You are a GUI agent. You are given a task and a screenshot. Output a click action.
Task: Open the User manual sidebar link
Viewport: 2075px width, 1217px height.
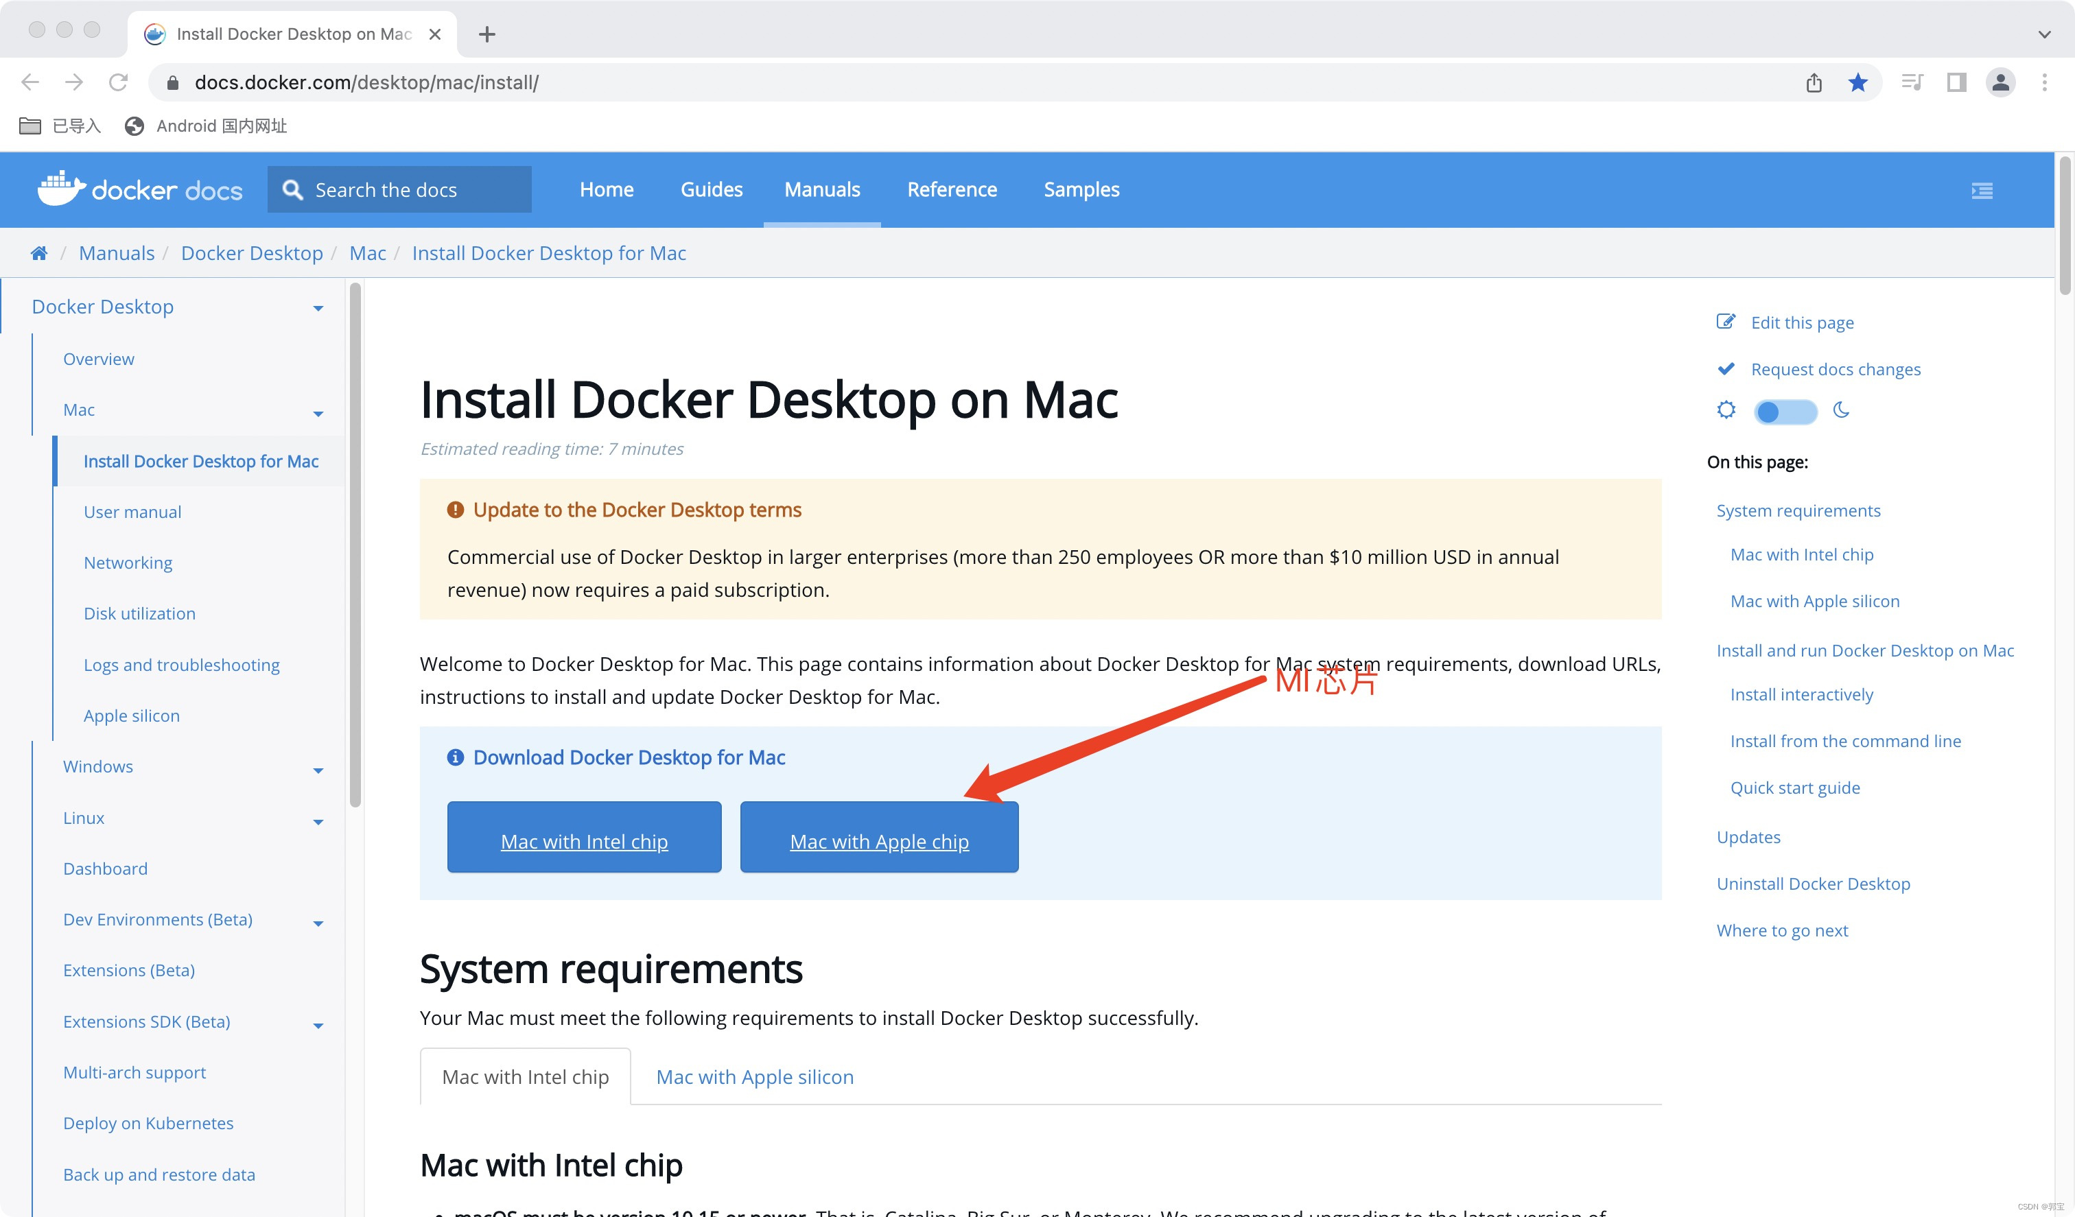[132, 512]
